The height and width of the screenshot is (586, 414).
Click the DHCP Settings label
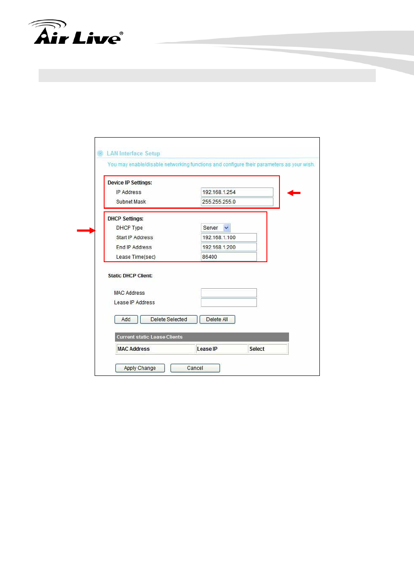pos(125,219)
